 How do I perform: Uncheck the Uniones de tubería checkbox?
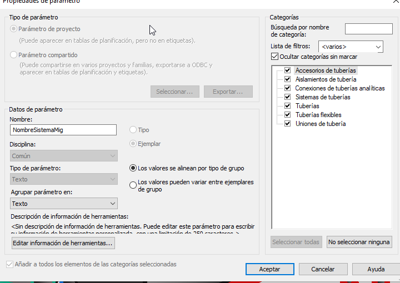point(288,124)
